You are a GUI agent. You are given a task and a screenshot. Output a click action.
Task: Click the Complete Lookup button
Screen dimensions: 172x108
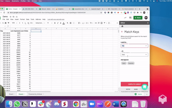click(x=134, y=84)
